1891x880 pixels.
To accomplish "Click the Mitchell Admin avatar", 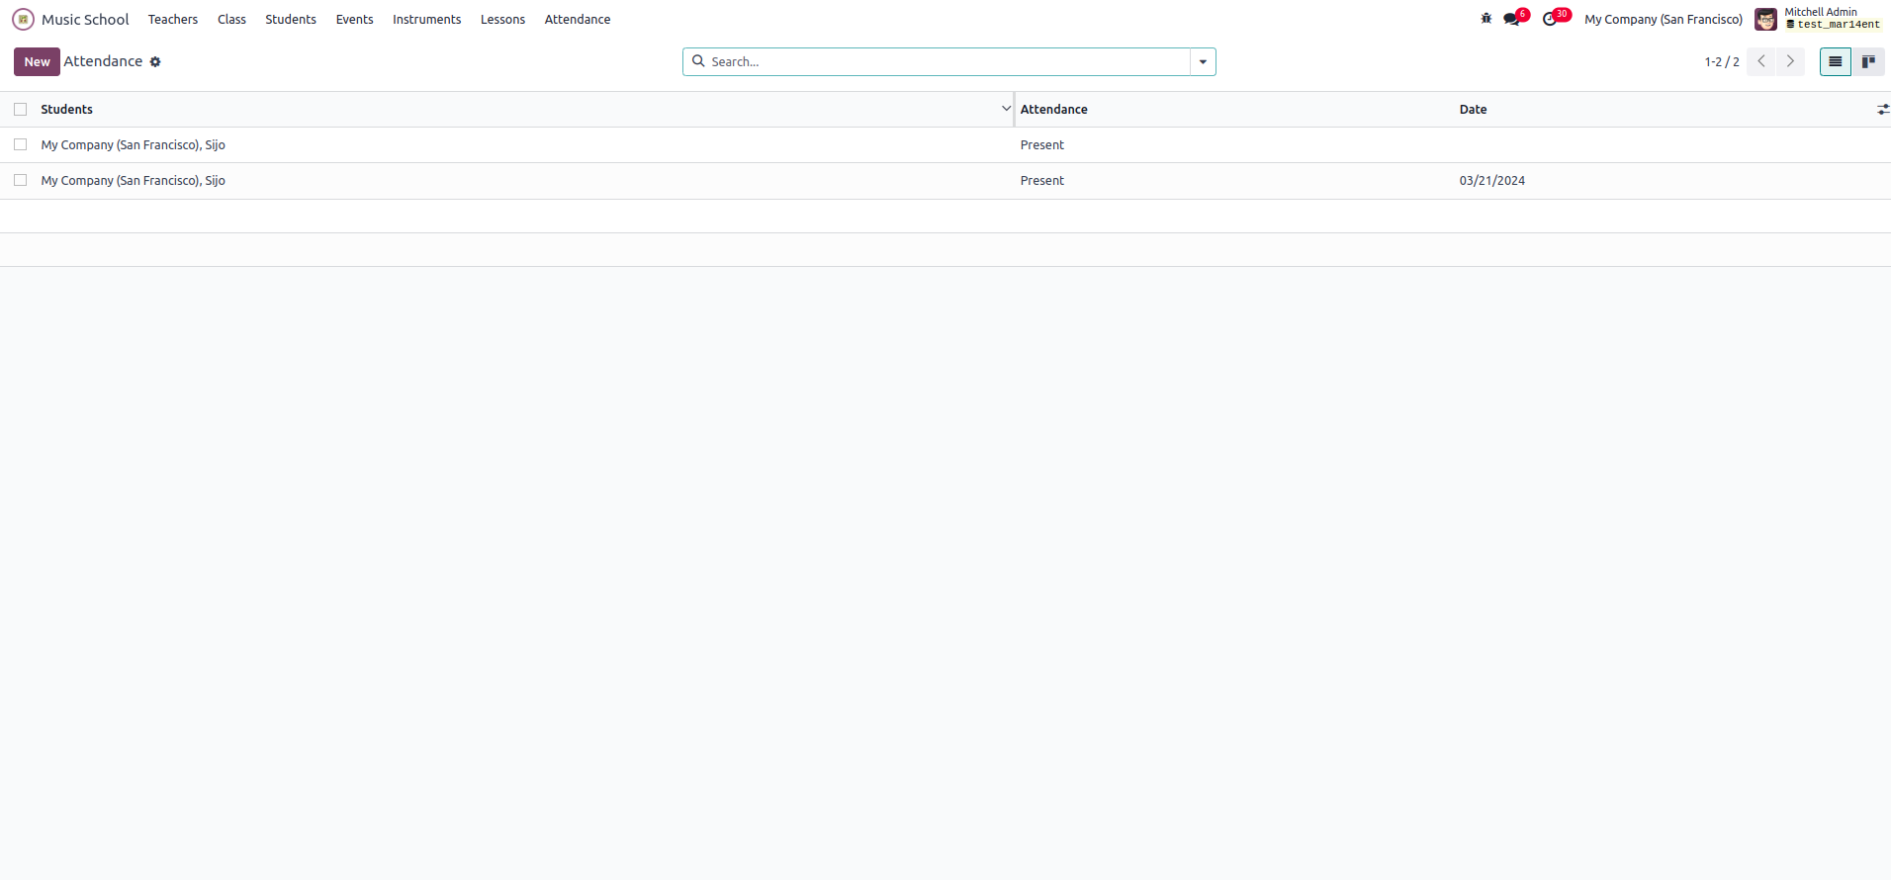I will click(x=1765, y=19).
